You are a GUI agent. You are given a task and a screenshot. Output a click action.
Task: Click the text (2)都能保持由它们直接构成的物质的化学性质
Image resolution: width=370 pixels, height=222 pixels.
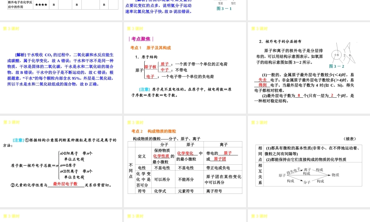306,159
